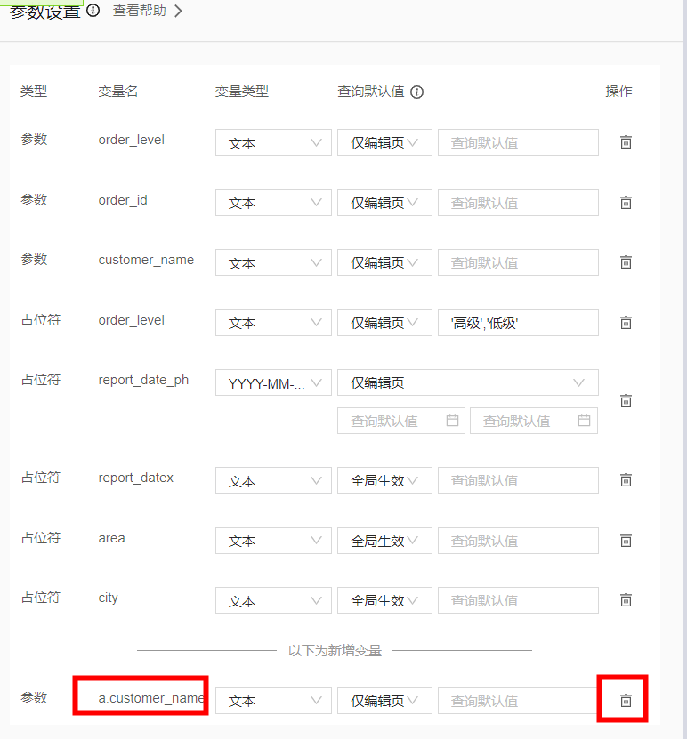Open the 查看帮助 help link

click(147, 12)
